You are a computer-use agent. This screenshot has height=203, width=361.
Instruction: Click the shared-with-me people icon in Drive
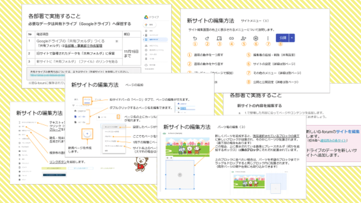pos(146,46)
